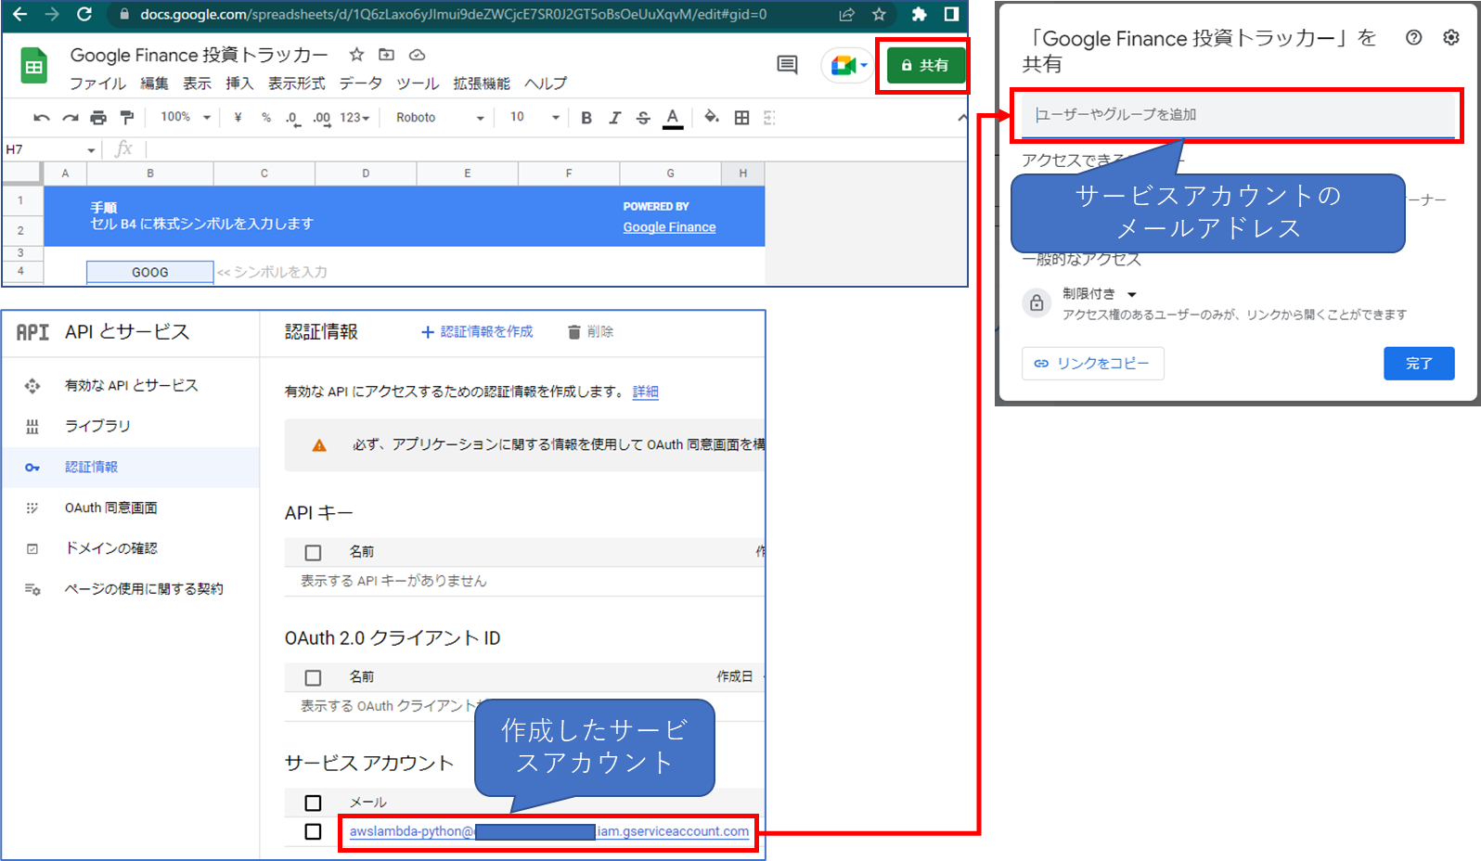Open the ファイル menu
The image size is (1481, 861).
point(97,84)
